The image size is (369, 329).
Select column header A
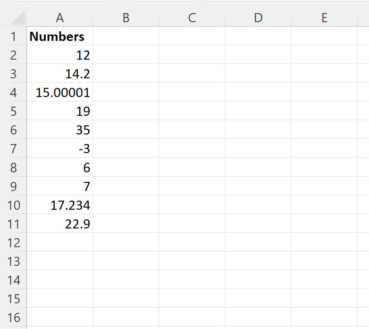[60, 18]
